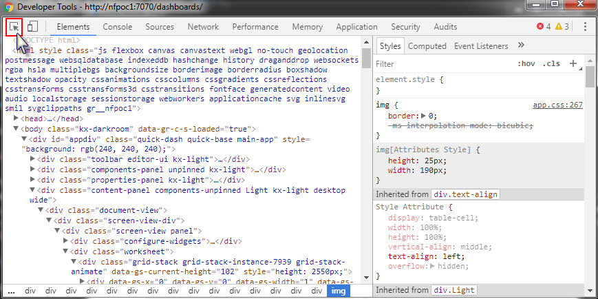Activate the inspect element picker icon
The image size is (598, 299).
(14, 27)
